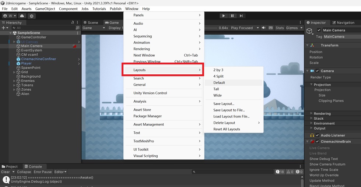Click Reset All Layouts
This screenshot has height=187, width=361.
click(234, 129)
